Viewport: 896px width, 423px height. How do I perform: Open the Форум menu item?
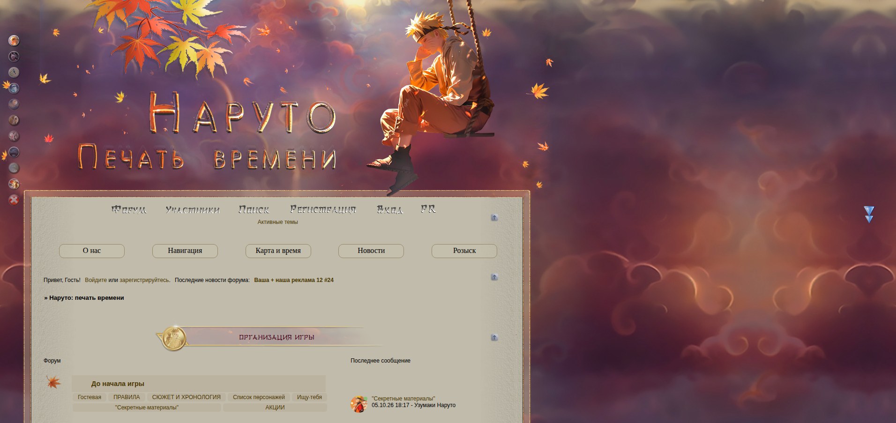[x=129, y=209]
